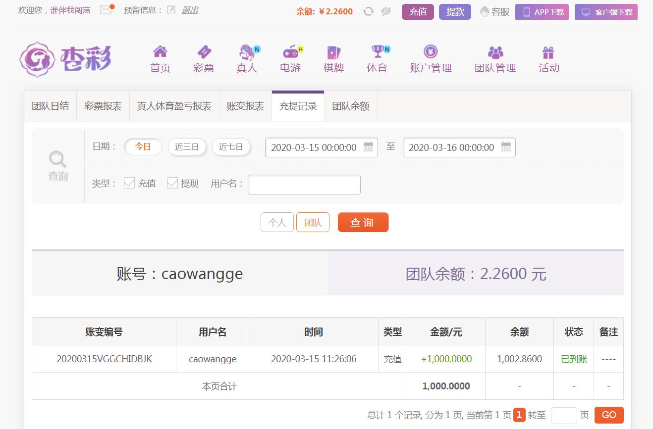653x429 pixels.
Task: Click the page number jump input
Action: coord(564,415)
